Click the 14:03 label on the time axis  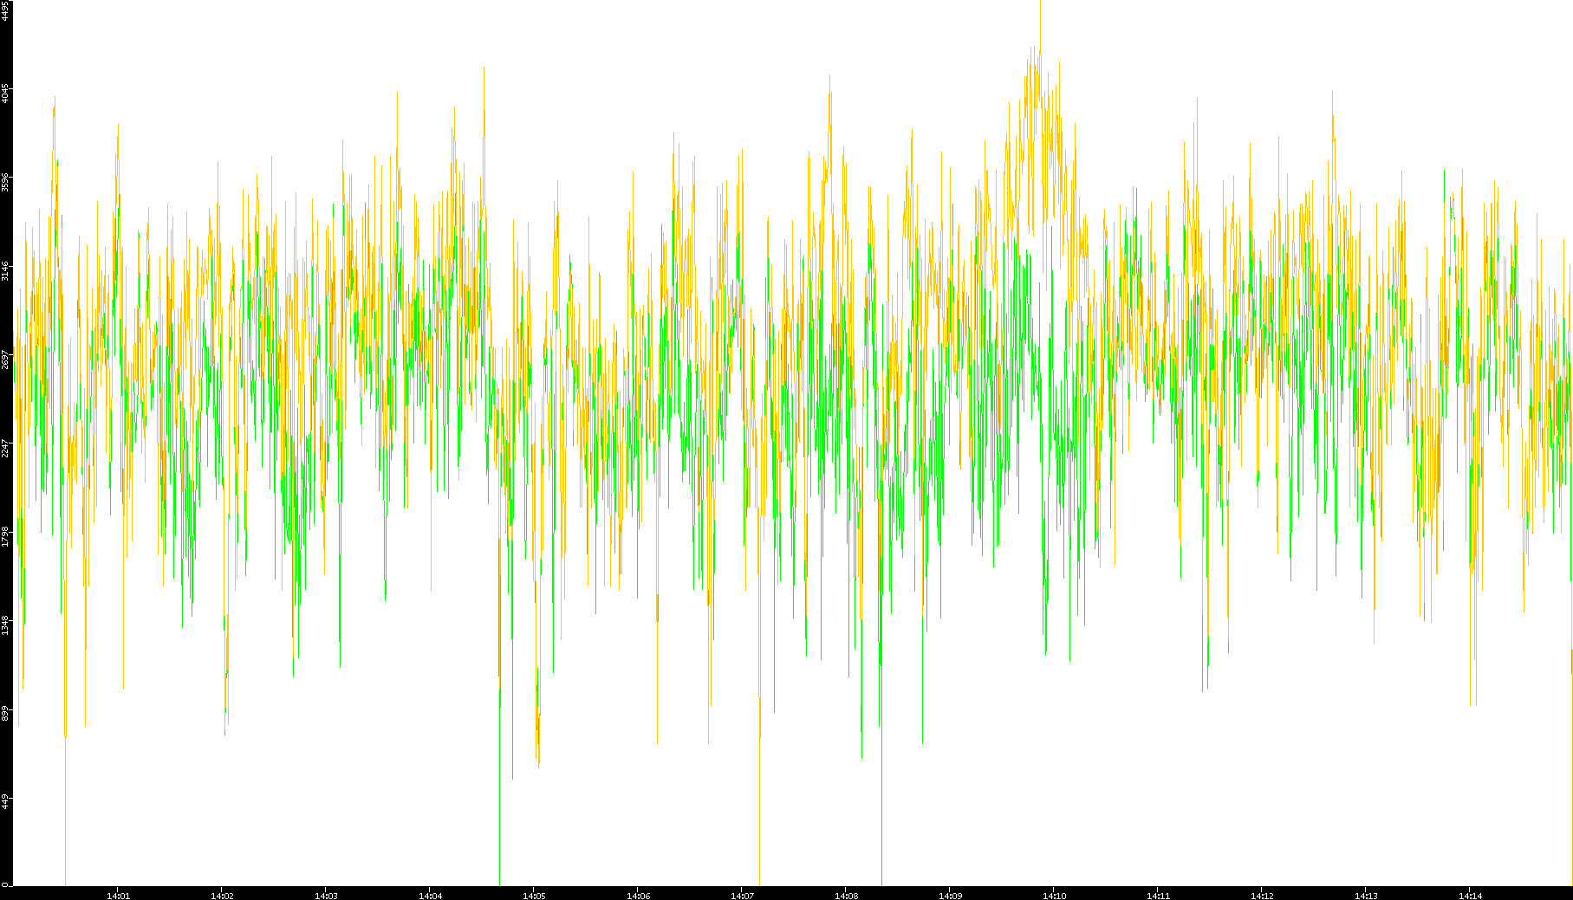[x=326, y=896]
